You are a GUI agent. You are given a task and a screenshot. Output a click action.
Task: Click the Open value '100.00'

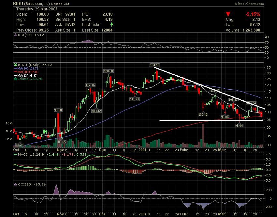click(x=43, y=14)
